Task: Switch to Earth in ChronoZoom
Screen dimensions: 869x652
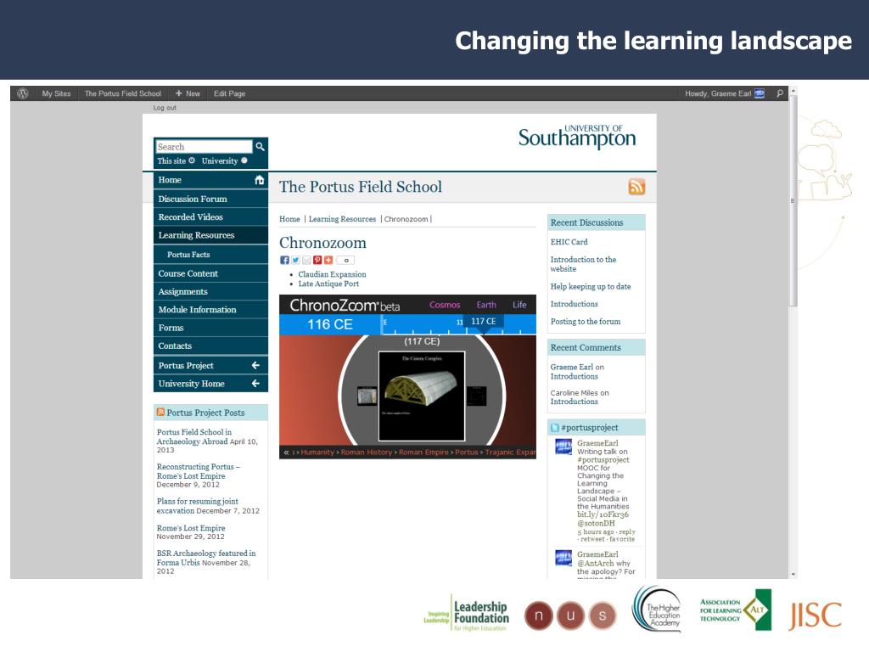Action: [x=486, y=305]
